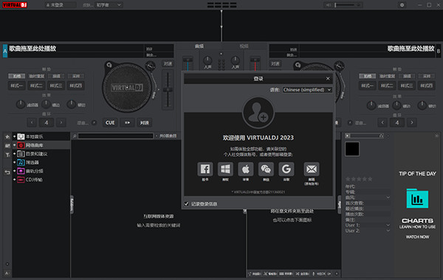Click the not-logged-in account field
Image resolution: width=443 pixels, height=280 pixels.
[61, 5]
